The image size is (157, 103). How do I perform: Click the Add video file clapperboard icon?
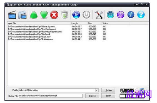(12, 15)
